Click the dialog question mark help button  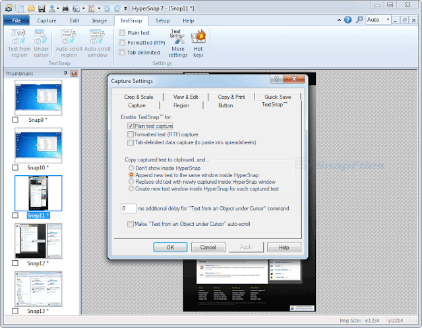tap(276, 78)
